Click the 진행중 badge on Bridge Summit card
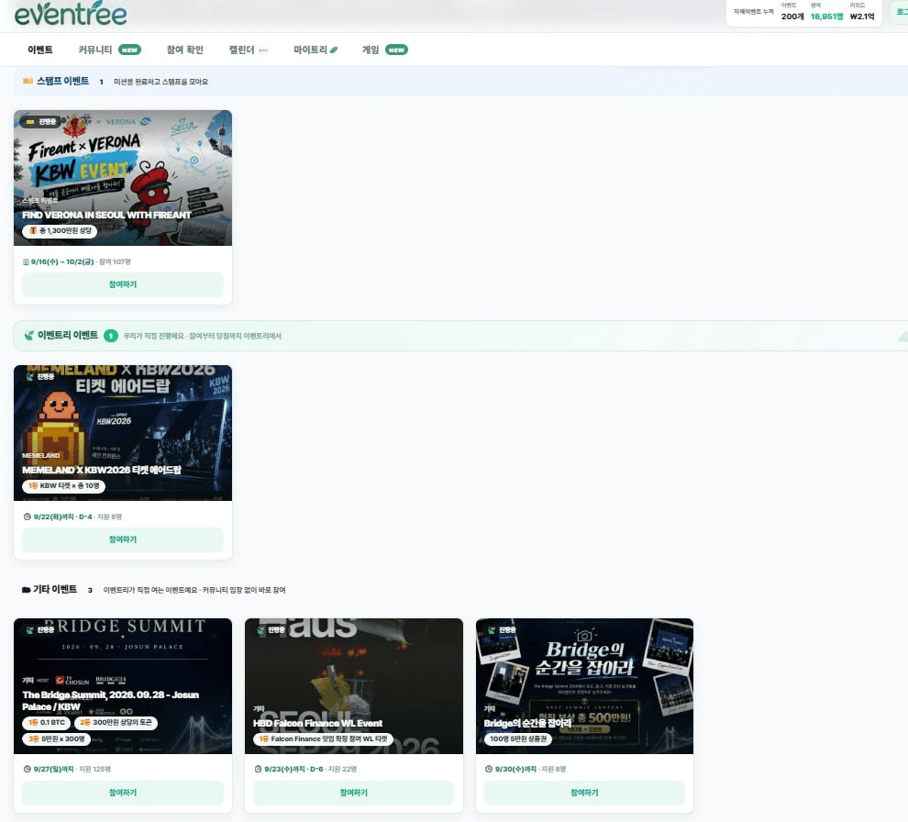Viewport: 908px width, 822px height. [x=40, y=629]
